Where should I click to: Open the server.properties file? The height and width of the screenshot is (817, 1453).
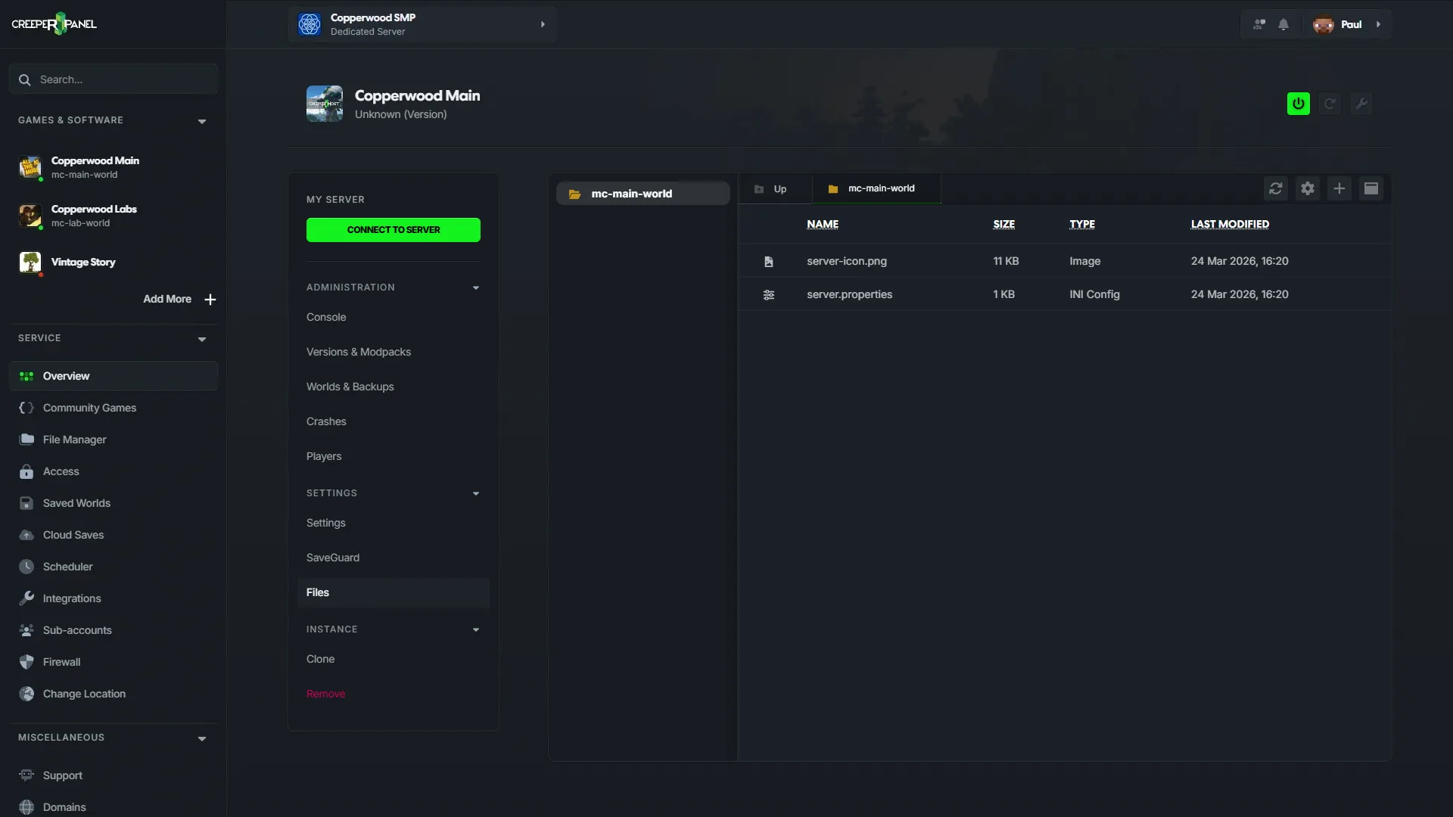pyautogui.click(x=849, y=294)
